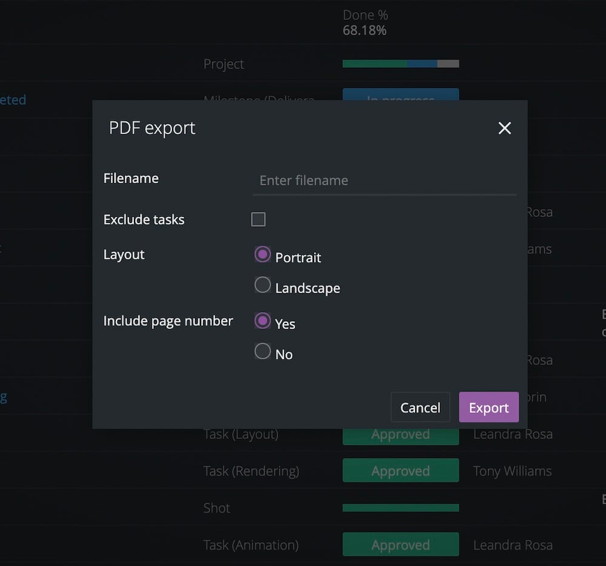
Task: Click the Task (Rendering) type cell
Action: 251,471
